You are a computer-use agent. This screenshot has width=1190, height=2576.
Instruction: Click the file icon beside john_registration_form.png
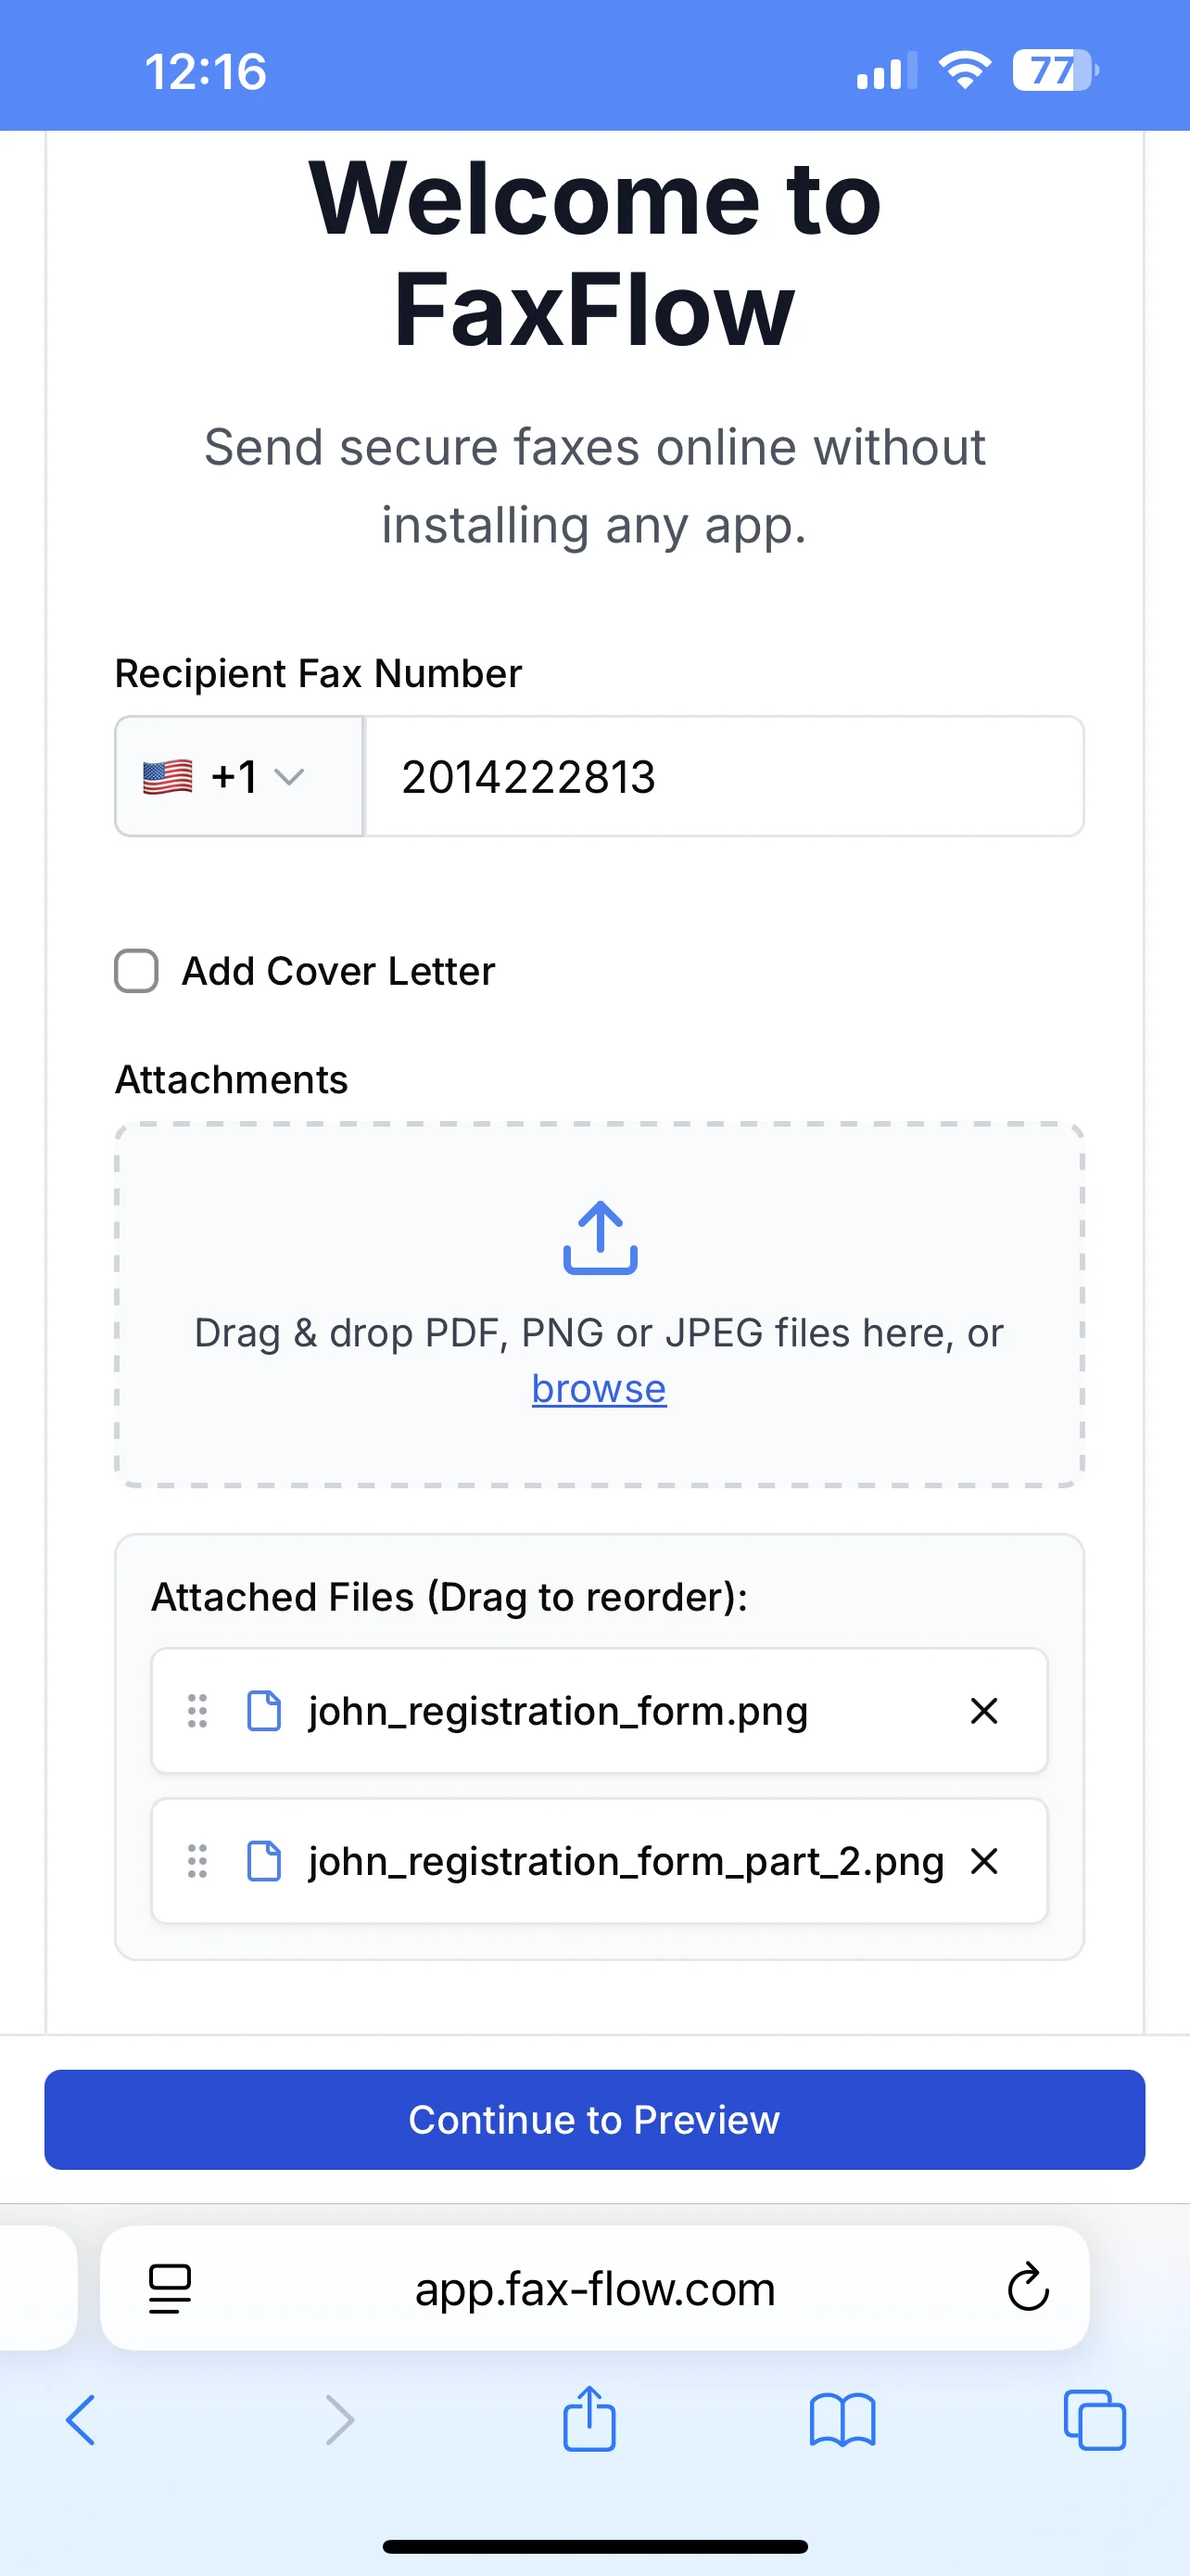[x=264, y=1710]
